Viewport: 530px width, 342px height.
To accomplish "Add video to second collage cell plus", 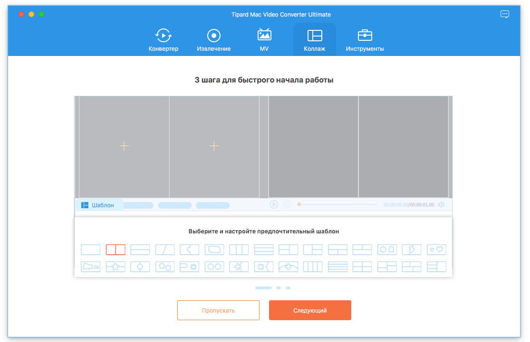I will pyautogui.click(x=214, y=146).
